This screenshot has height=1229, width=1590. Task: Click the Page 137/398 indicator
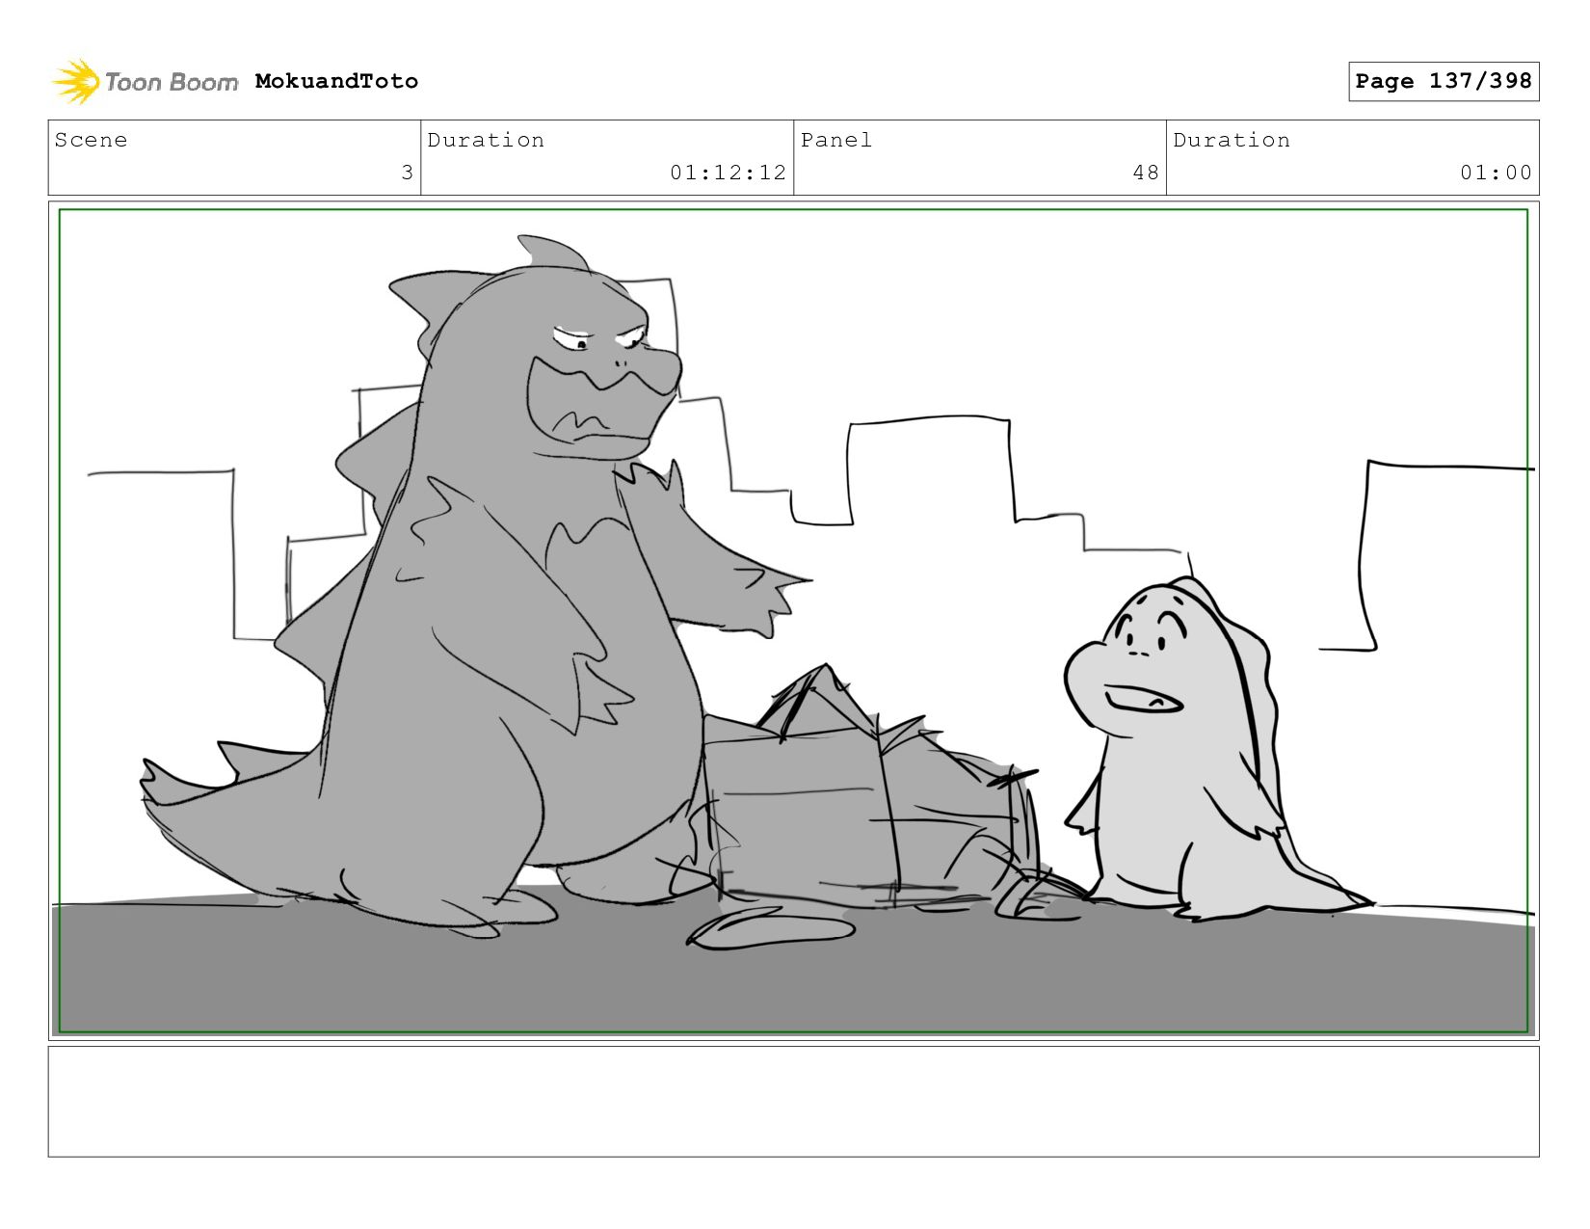coord(1444,81)
